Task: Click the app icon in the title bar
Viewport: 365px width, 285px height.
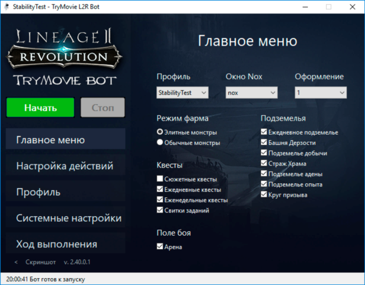Action: pyautogui.click(x=7, y=7)
